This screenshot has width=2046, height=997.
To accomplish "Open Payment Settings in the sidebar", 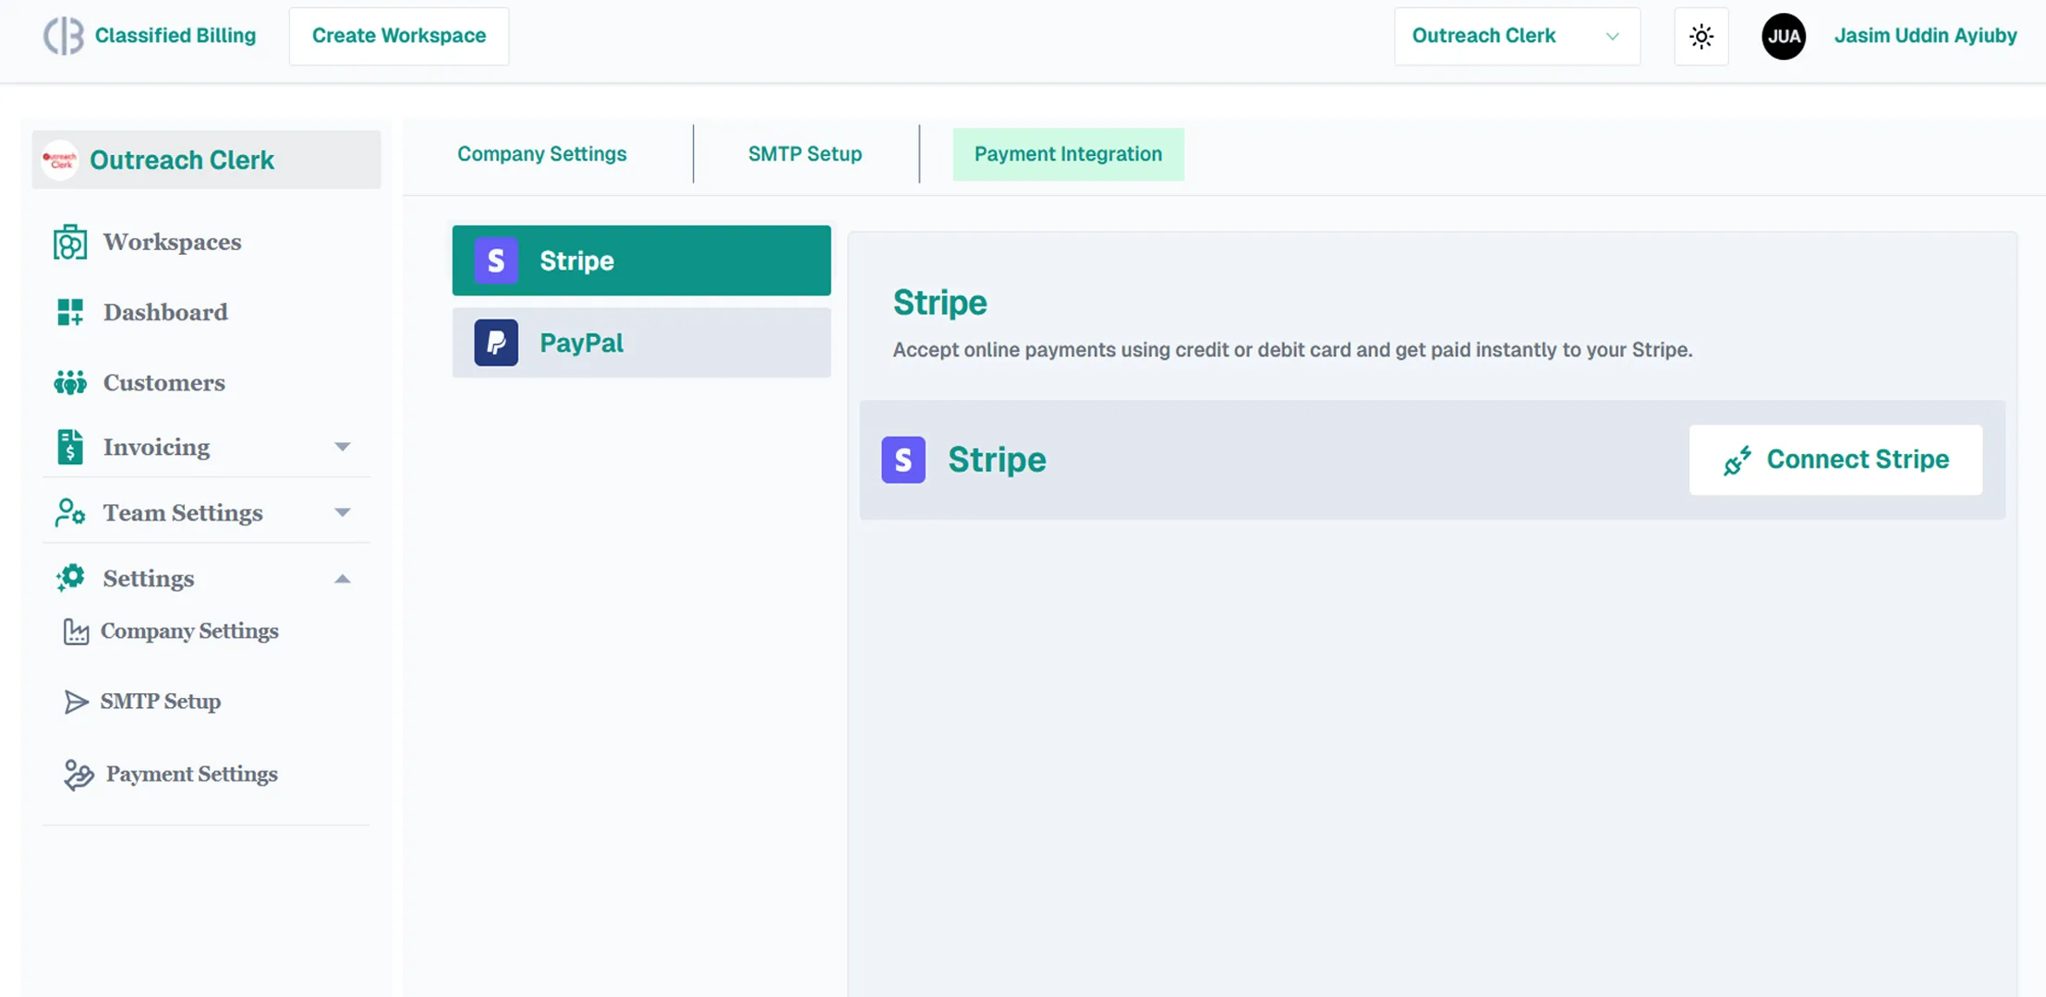I will click(192, 775).
